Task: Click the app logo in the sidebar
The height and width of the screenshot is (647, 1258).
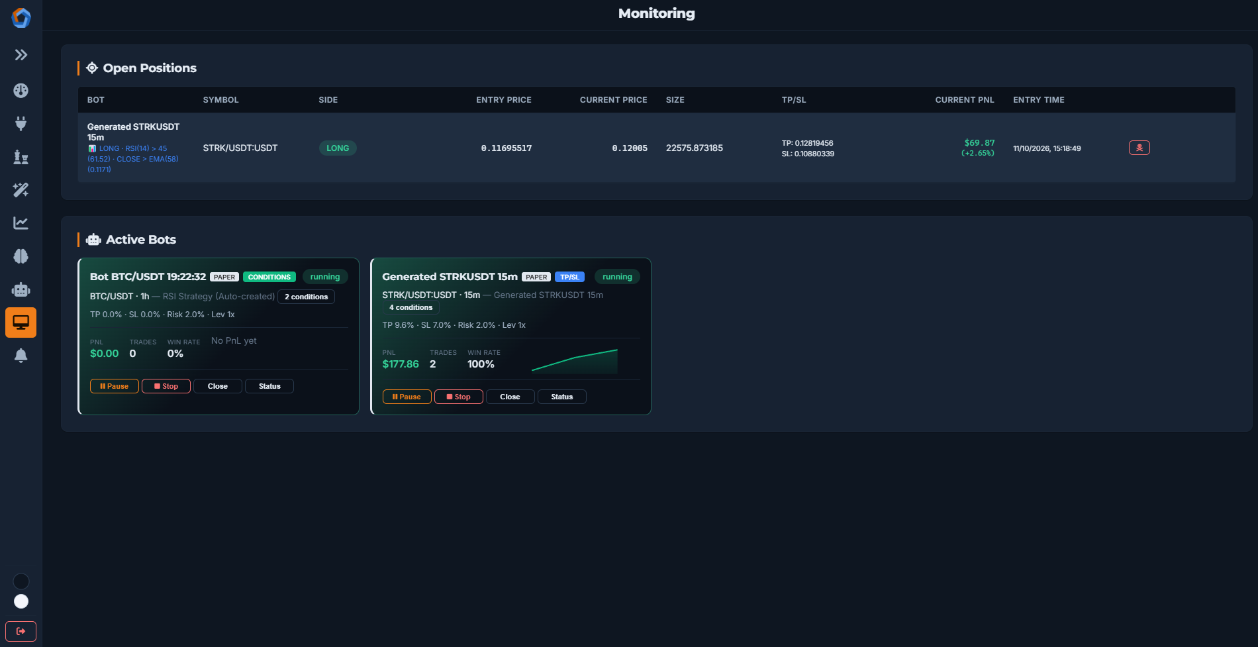Action: [21, 18]
